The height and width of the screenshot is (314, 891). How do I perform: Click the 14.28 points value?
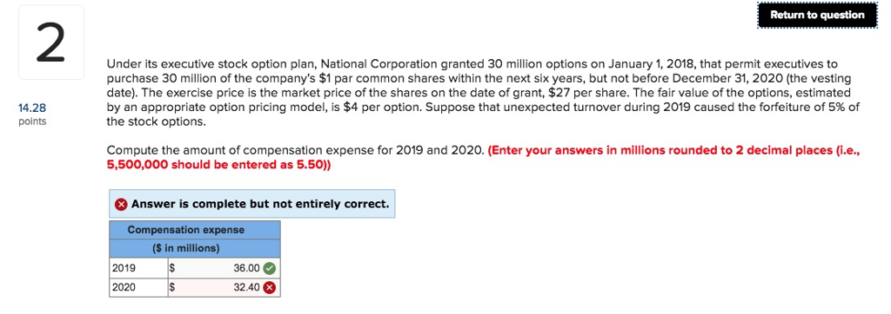pos(32,108)
